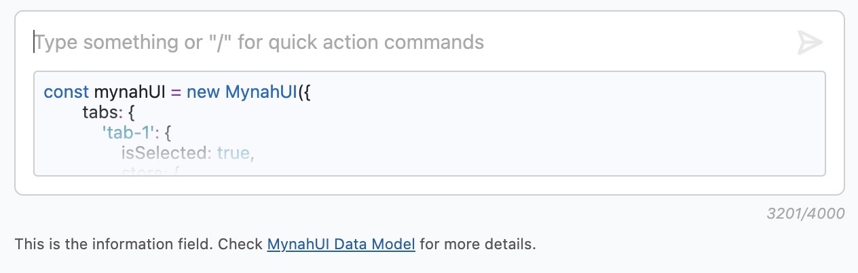The height and width of the screenshot is (273, 858).
Task: Click the 'const' keyword in the snippet
Action: (x=67, y=92)
